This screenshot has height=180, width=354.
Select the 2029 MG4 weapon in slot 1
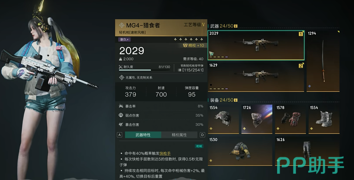(x=256, y=45)
